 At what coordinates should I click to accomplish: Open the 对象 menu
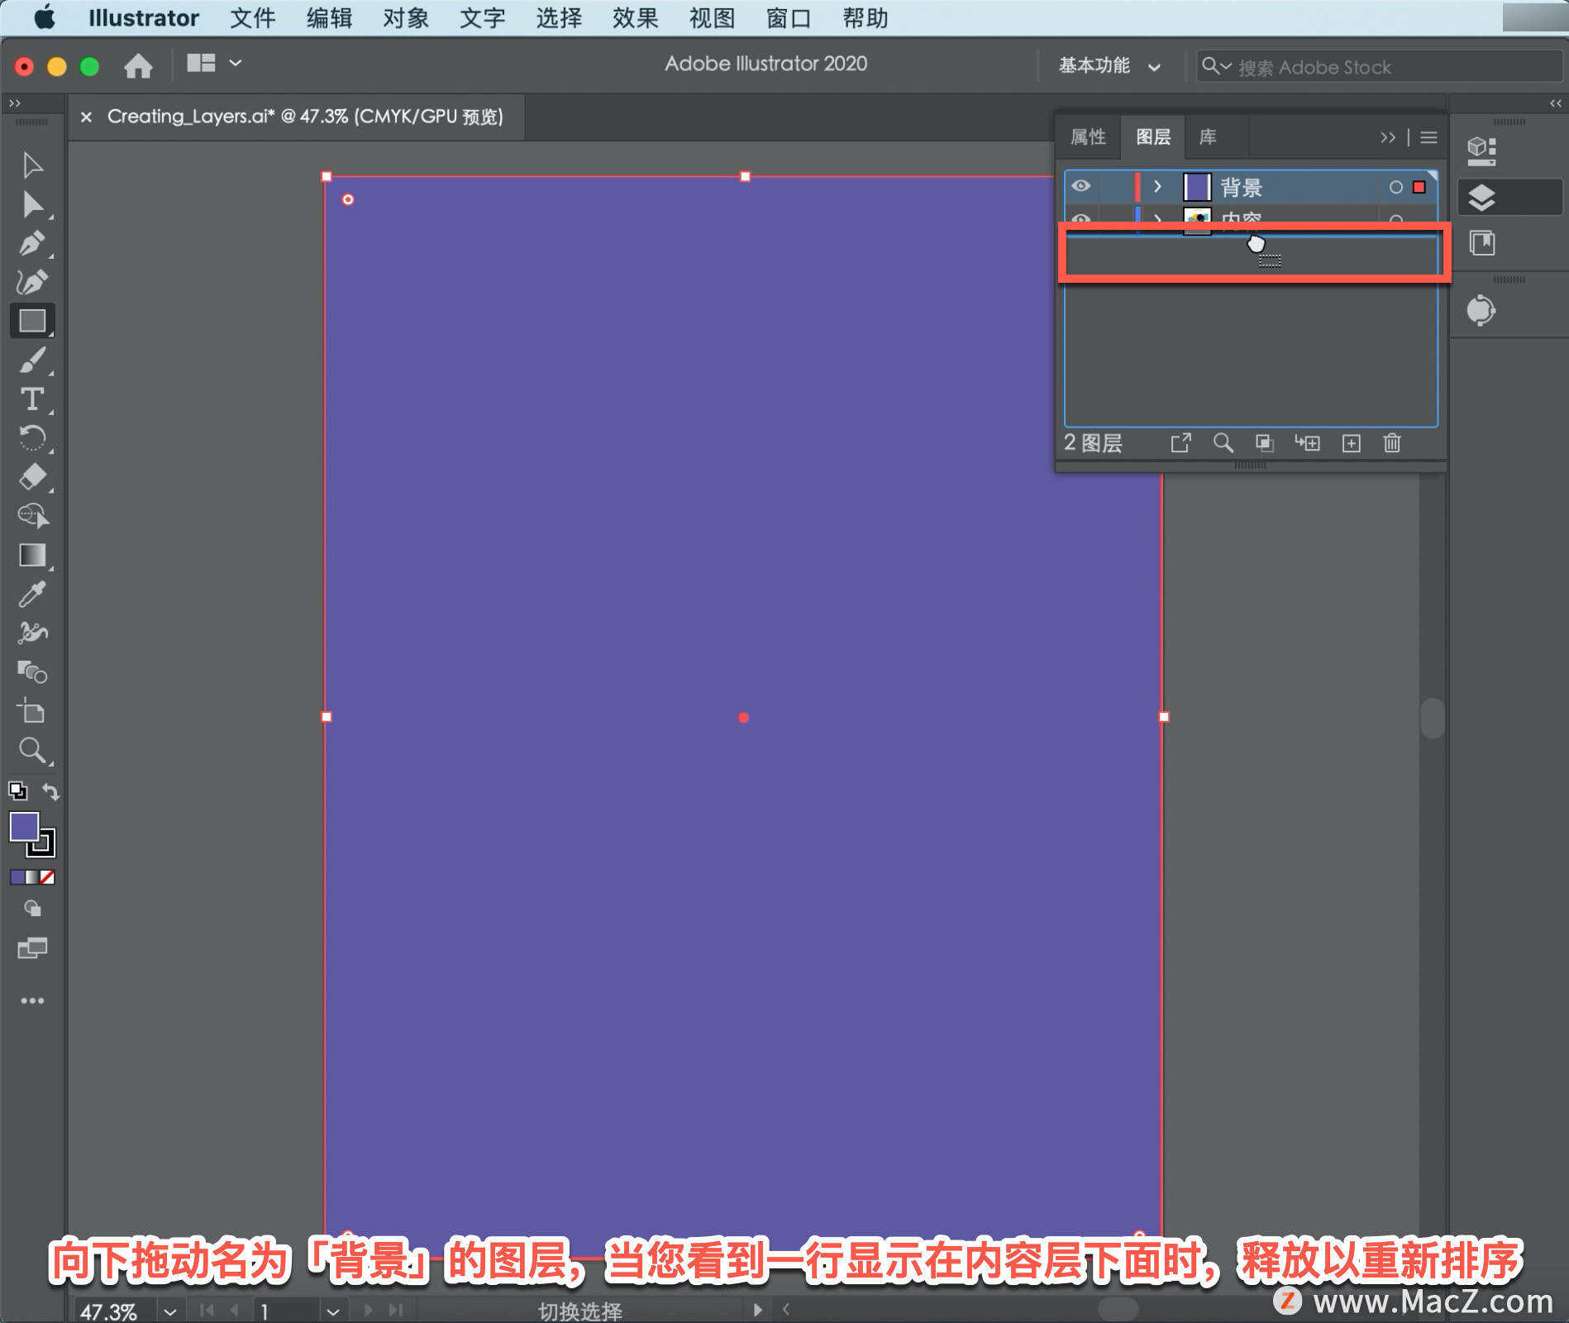click(x=406, y=17)
